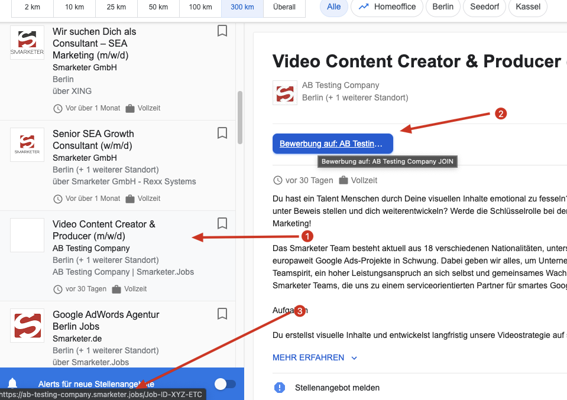Select the 100 km distance filter
This screenshot has height=400, width=567.
pos(200,7)
